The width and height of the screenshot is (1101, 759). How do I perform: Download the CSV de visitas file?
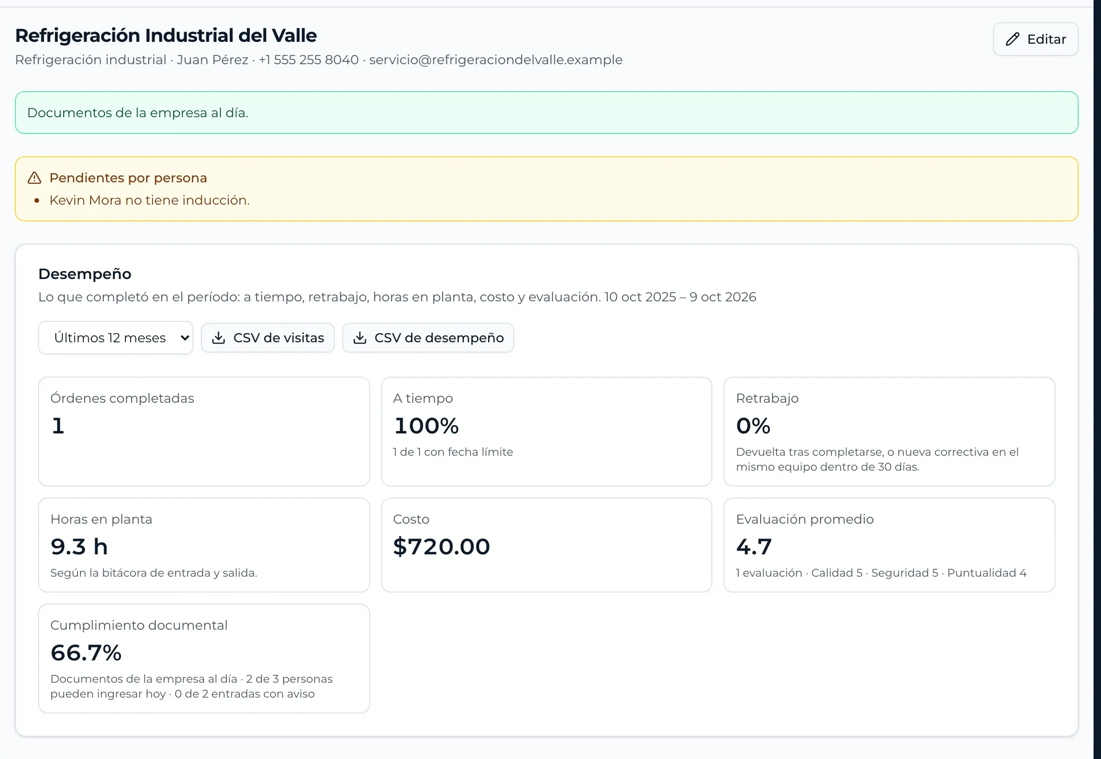pos(268,338)
